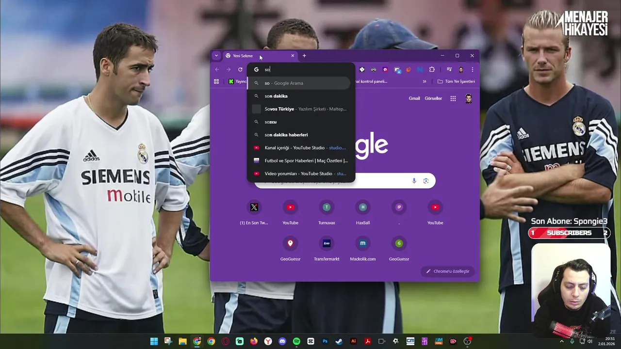Image resolution: width=621 pixels, height=349 pixels.
Task: Click the orange extension icon in toolbar
Action: click(409, 69)
